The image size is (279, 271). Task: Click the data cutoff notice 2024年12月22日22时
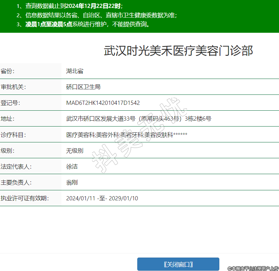coord(93,6)
